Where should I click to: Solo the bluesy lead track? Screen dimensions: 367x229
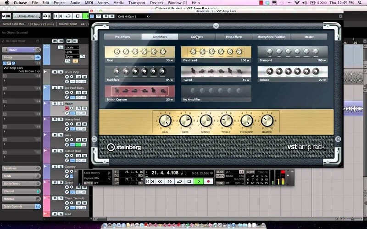coord(61,119)
